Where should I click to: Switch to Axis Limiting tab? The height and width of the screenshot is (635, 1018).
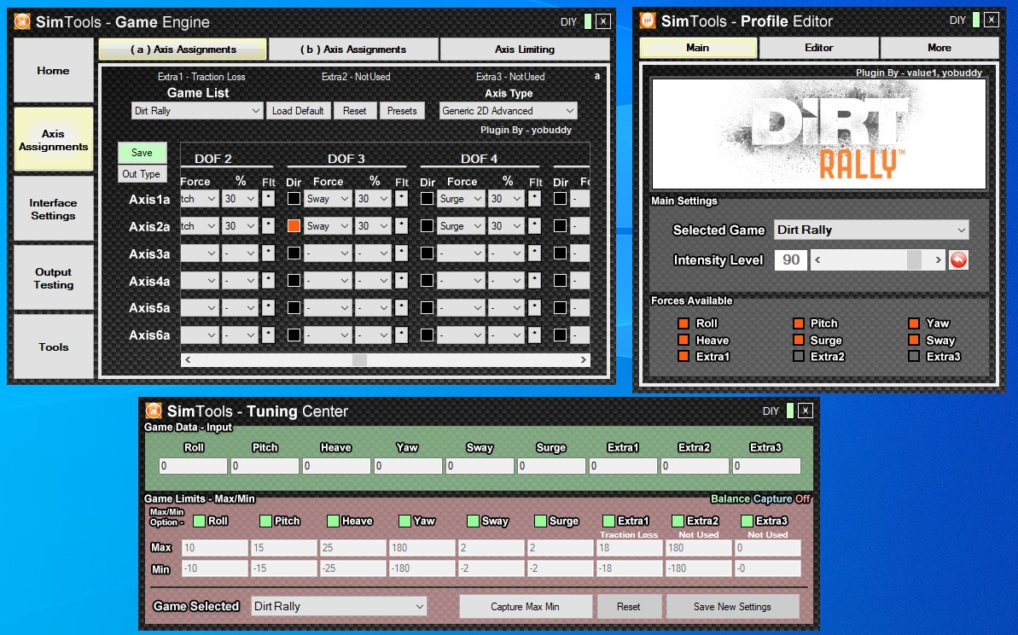click(525, 50)
